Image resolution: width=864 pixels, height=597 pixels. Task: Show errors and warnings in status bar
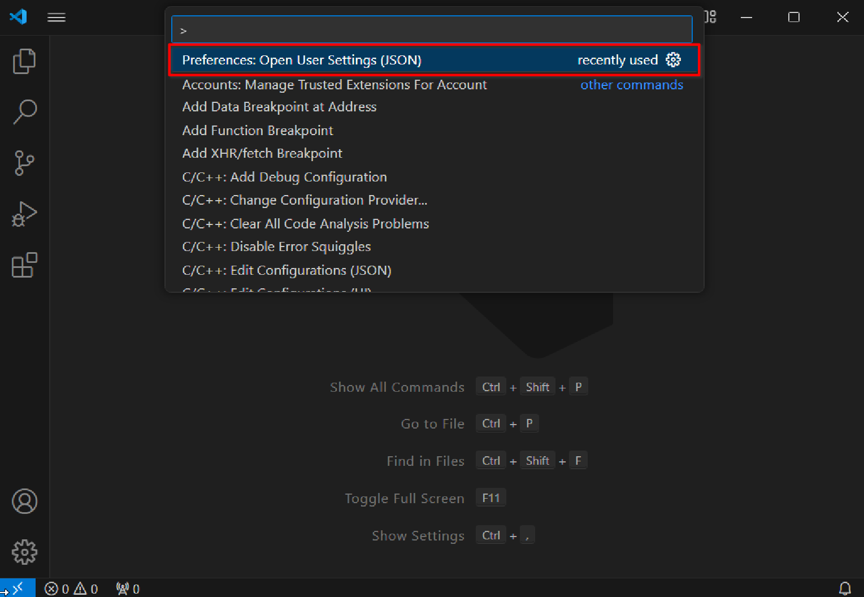click(71, 589)
